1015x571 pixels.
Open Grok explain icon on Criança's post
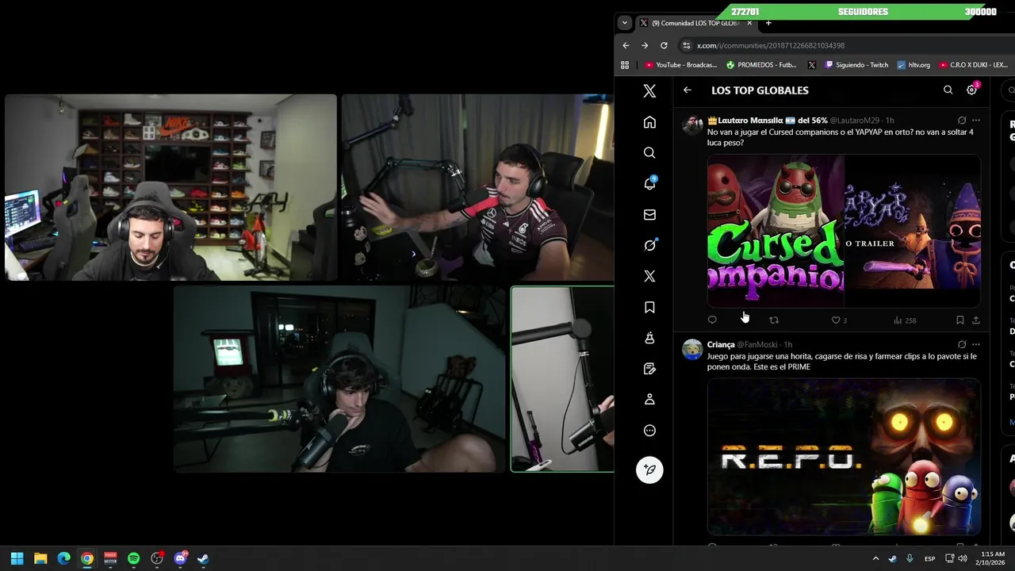962,345
